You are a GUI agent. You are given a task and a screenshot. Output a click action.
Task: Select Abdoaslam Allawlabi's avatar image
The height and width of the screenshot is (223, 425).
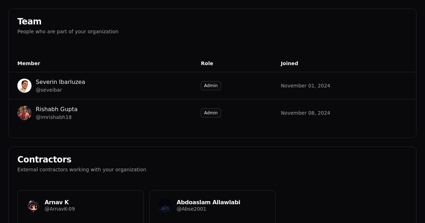165,206
